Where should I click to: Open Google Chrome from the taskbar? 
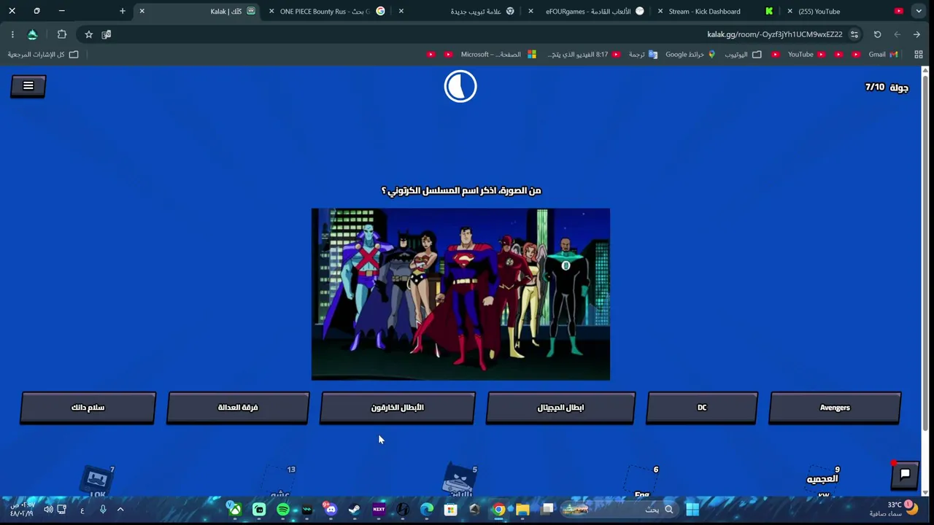(x=498, y=509)
